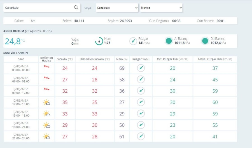
Task: Click the D.İ.Basınç green circle icon
Action: click(205, 41)
